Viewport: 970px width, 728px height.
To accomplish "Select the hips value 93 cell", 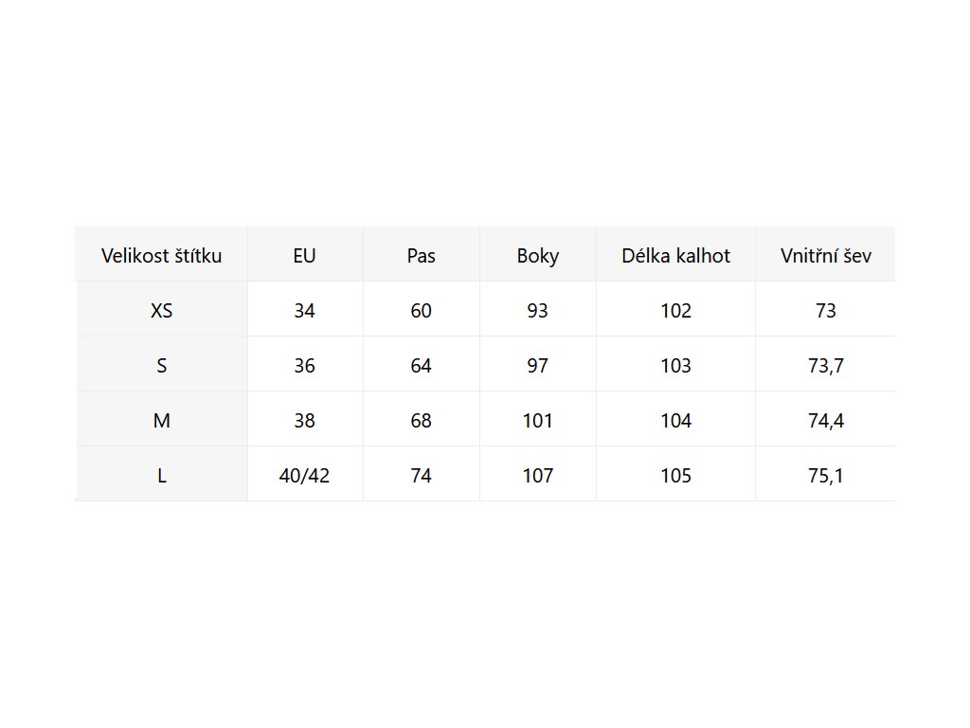I will click(537, 311).
